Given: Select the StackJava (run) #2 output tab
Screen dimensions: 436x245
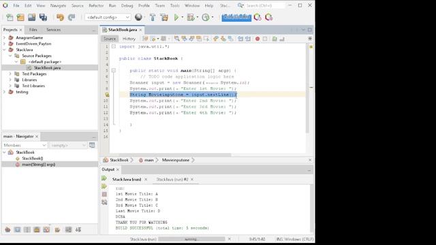Looking at the screenshot, I should [x=172, y=180].
